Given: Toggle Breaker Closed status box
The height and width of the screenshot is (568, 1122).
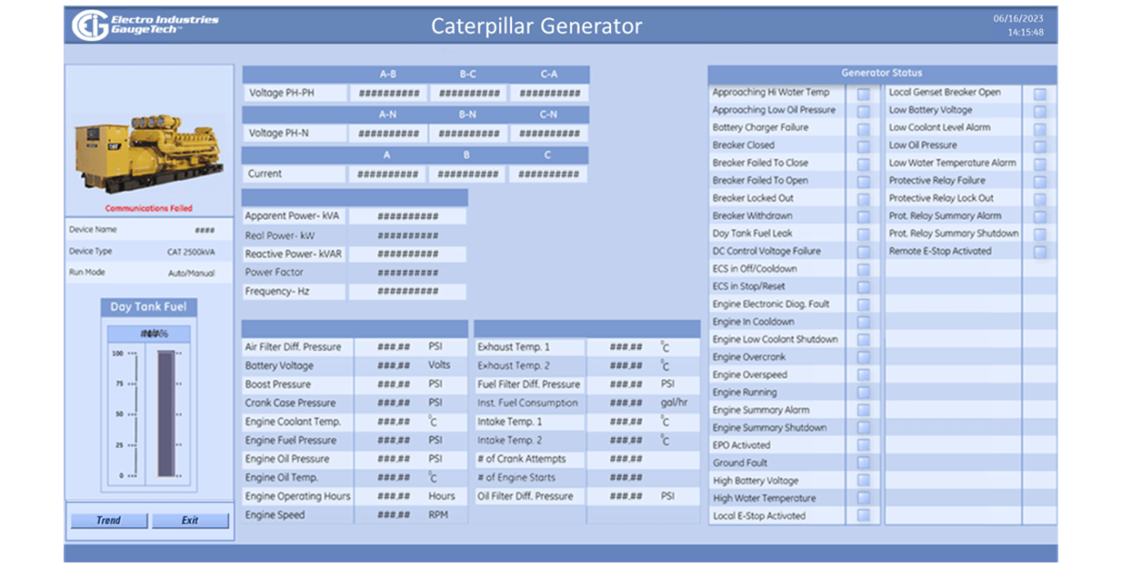Looking at the screenshot, I should click(x=863, y=145).
